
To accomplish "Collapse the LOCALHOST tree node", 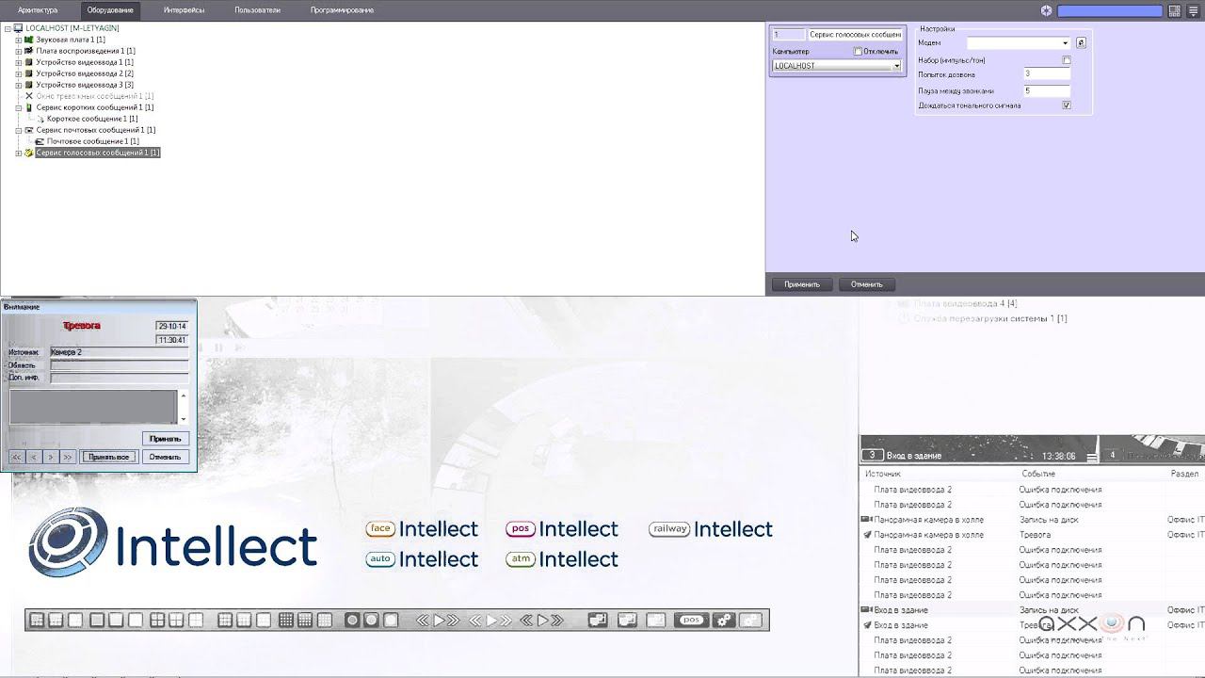I will tap(7, 28).
